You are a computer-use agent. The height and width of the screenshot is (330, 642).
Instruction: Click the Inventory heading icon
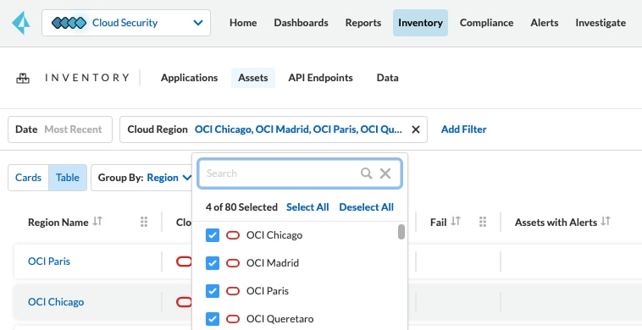pyautogui.click(x=23, y=78)
